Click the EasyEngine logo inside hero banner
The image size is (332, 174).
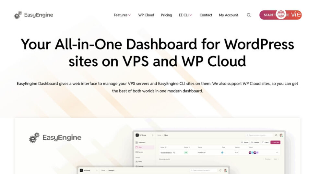[x=55, y=138]
